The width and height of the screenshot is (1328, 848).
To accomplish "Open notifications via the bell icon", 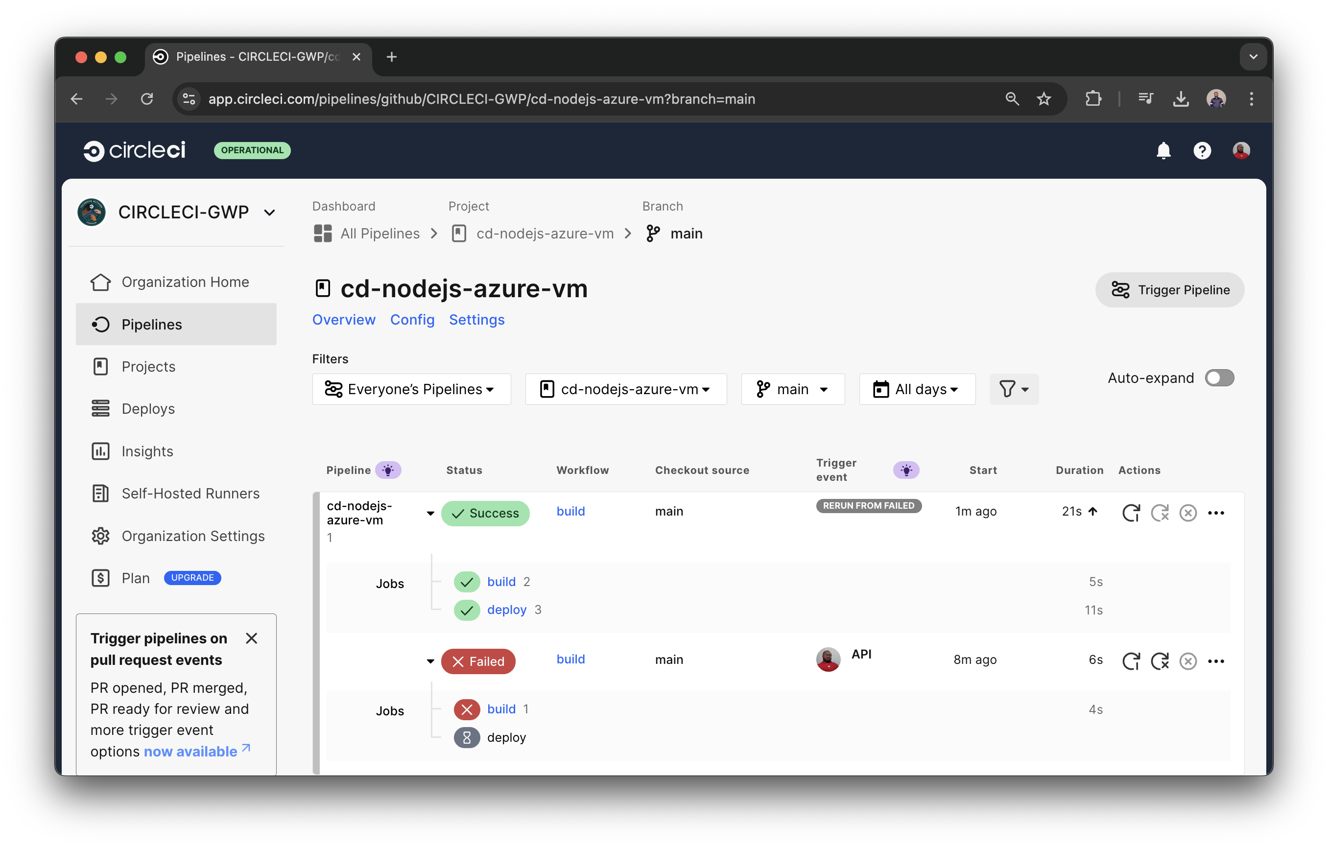I will point(1163,150).
